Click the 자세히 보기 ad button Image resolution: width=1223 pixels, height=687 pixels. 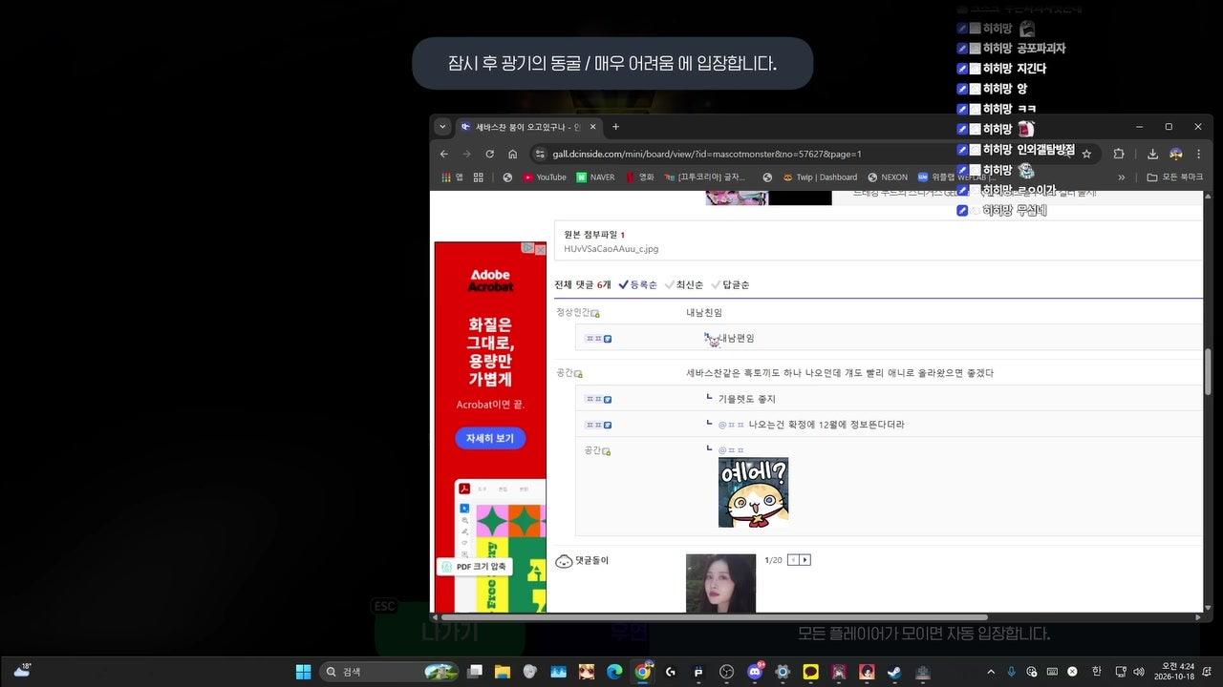490,438
